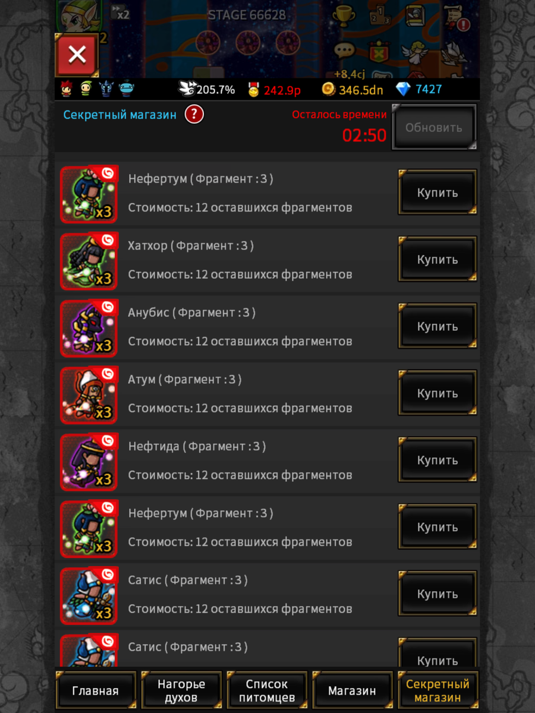
Task: Click the red question mark help icon
Action: coord(194,114)
